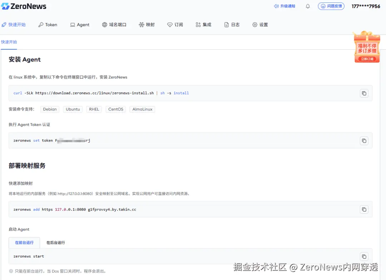Click the zeronews set token text

click(52, 141)
